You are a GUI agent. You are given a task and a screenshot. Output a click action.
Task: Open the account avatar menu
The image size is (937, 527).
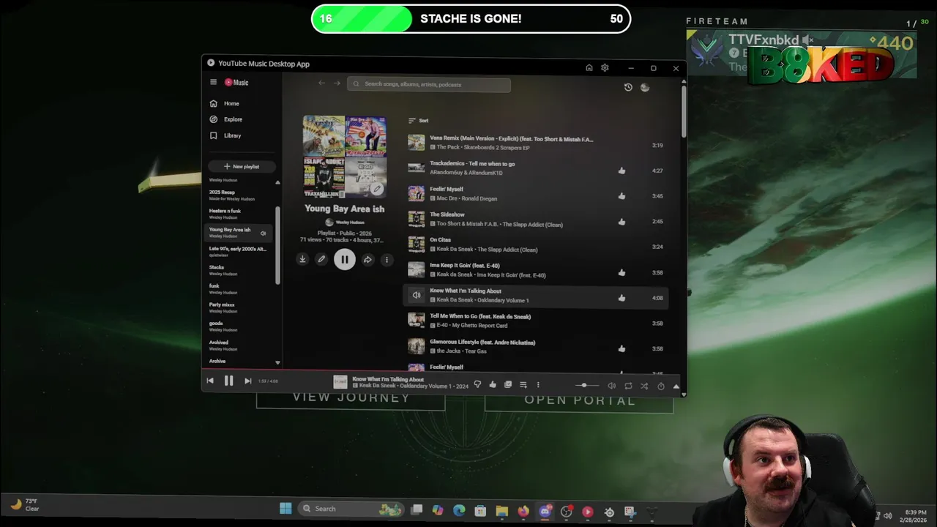645,87
